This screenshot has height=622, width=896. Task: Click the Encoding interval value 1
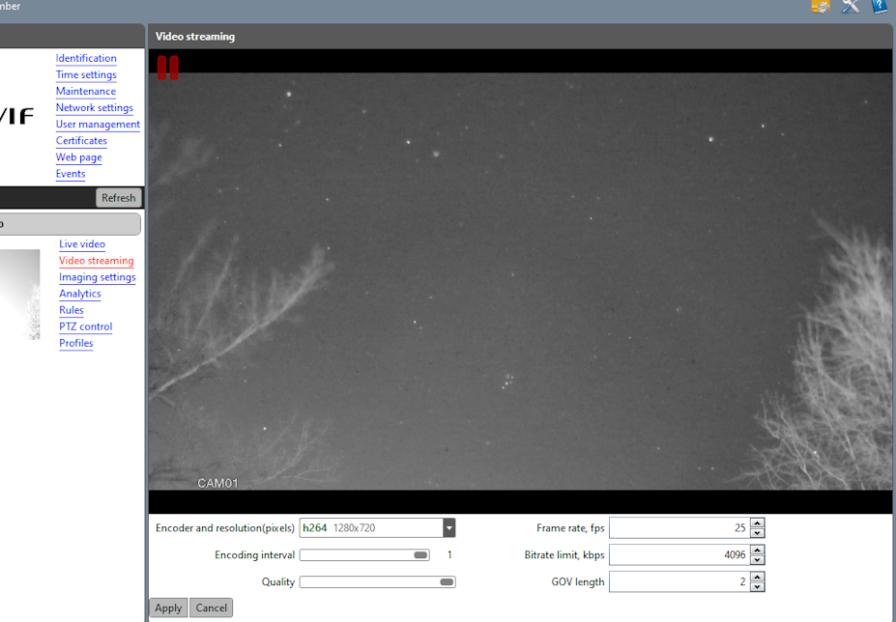point(449,555)
